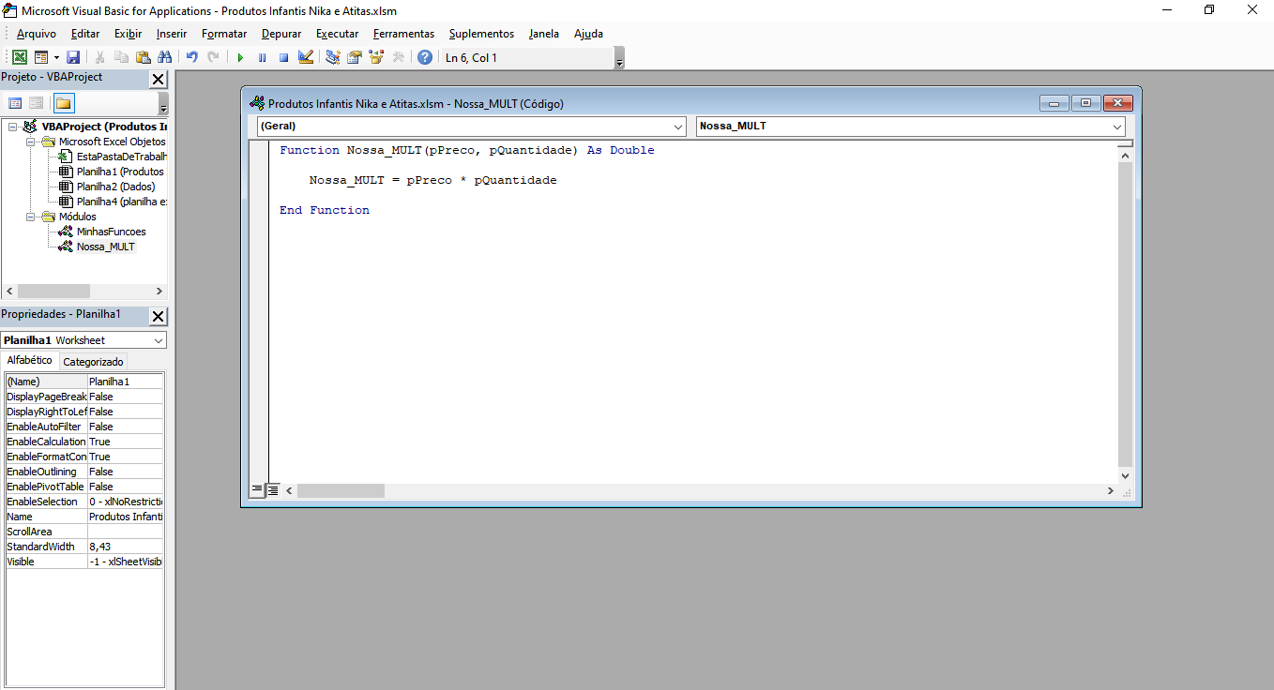Open the Nossa_MULT procedure dropdown
The height and width of the screenshot is (690, 1274).
tap(1117, 127)
